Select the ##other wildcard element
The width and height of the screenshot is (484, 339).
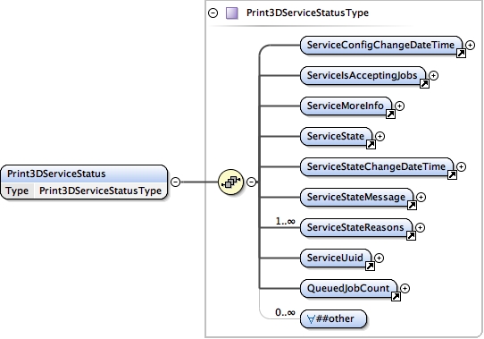coord(333,318)
